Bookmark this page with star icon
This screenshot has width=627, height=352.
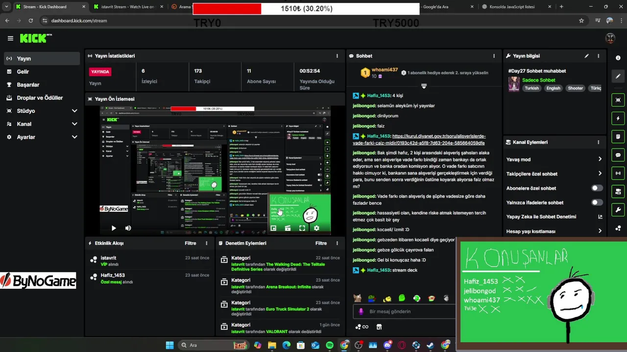click(581, 21)
